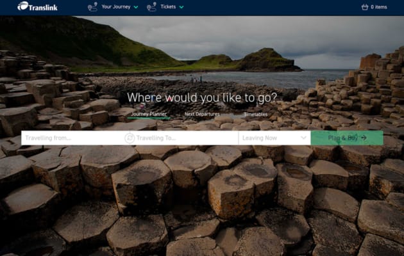Viewport: 404px width, 256px height.
Task: Open the Tickets menu
Action: click(168, 6)
